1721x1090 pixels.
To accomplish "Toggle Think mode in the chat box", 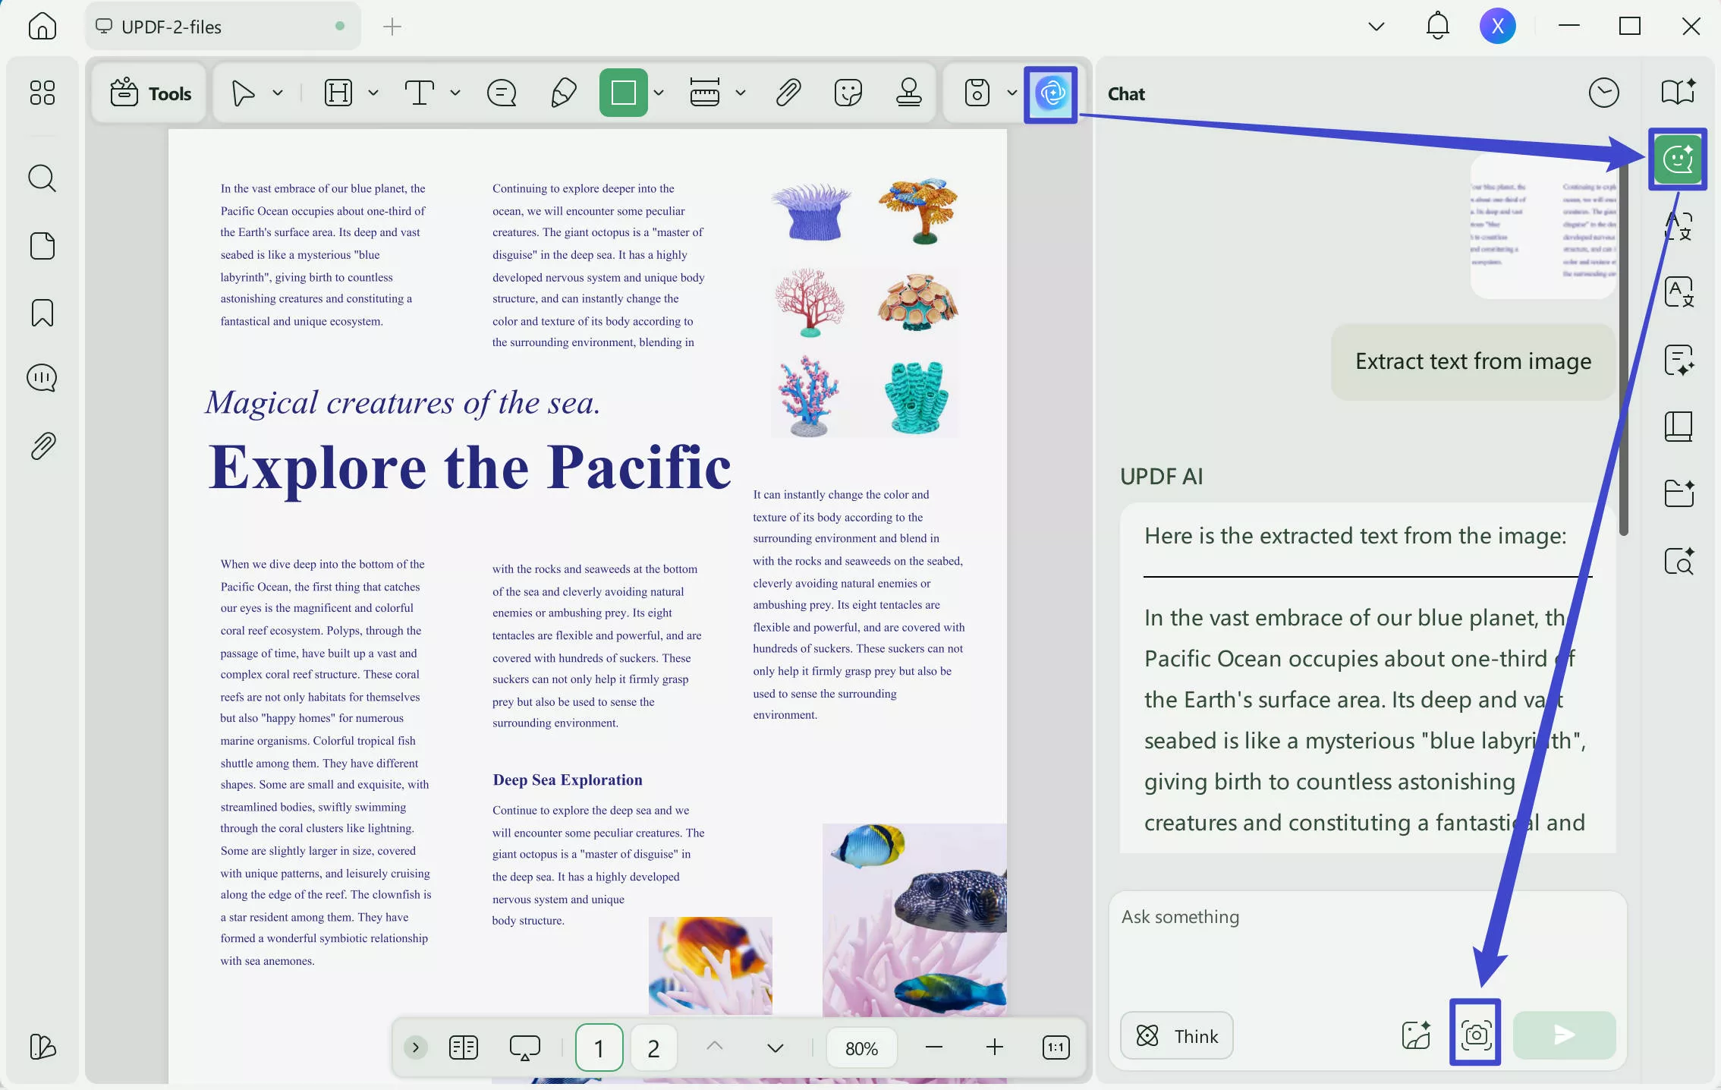I will point(1175,1035).
